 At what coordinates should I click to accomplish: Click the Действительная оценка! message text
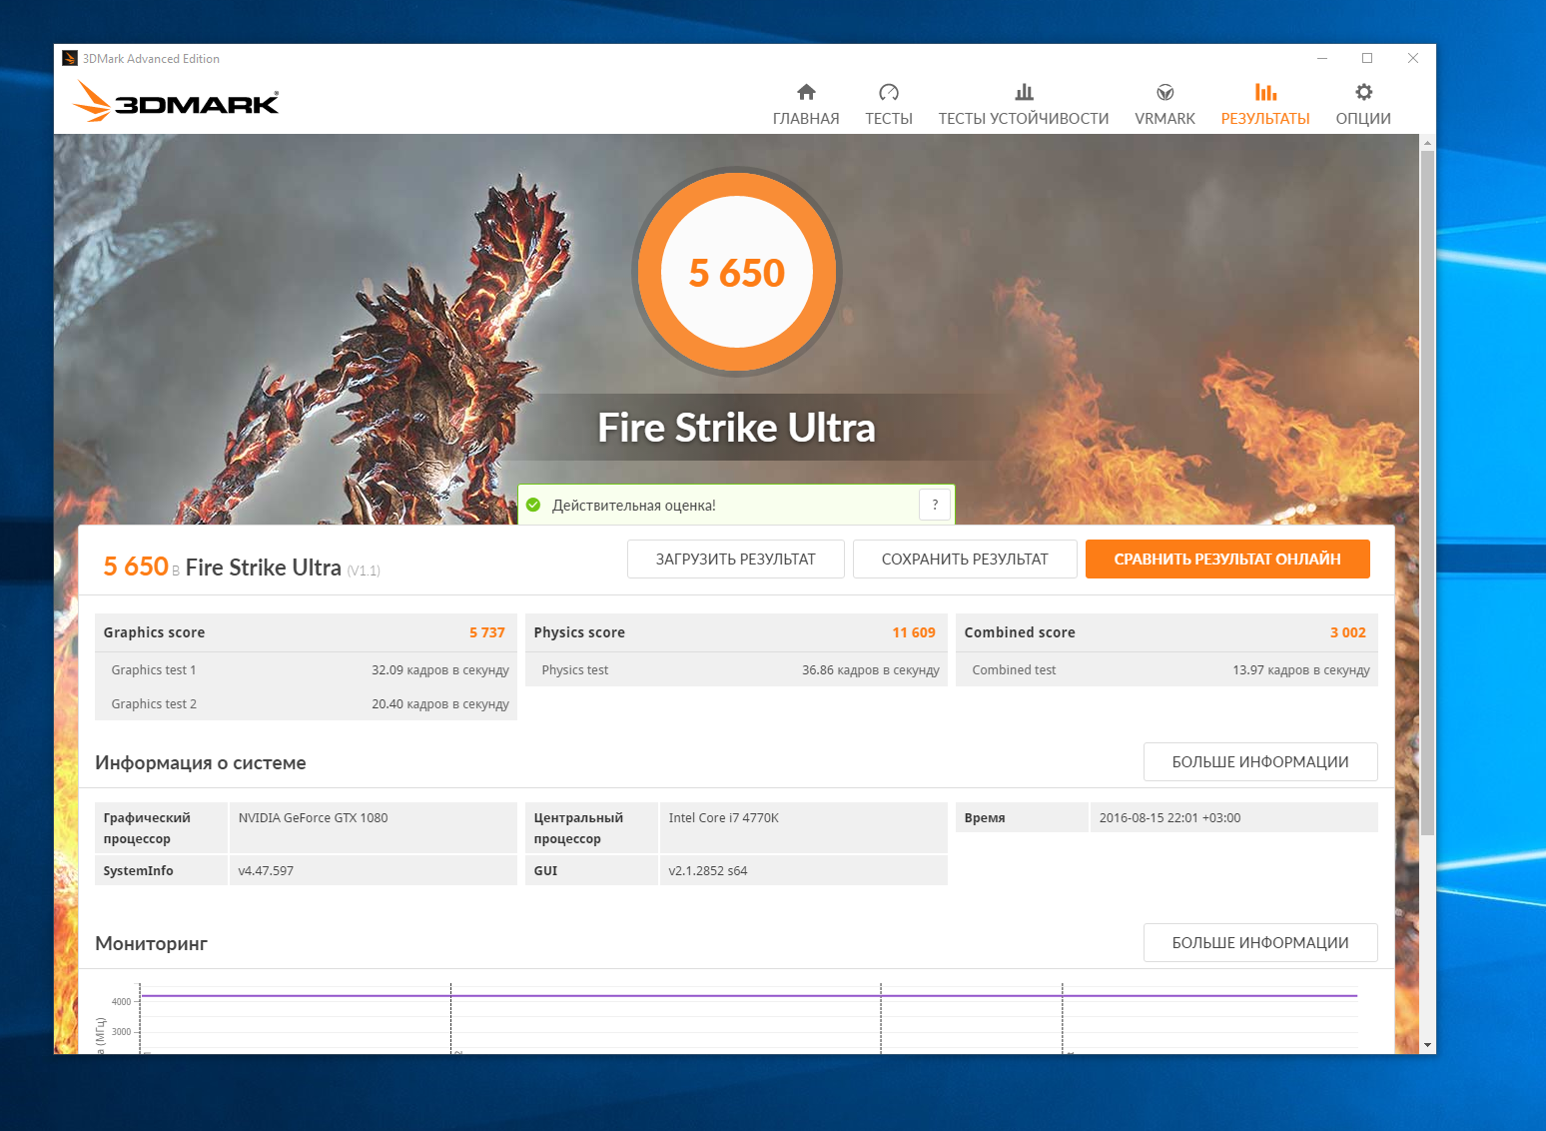[634, 506]
